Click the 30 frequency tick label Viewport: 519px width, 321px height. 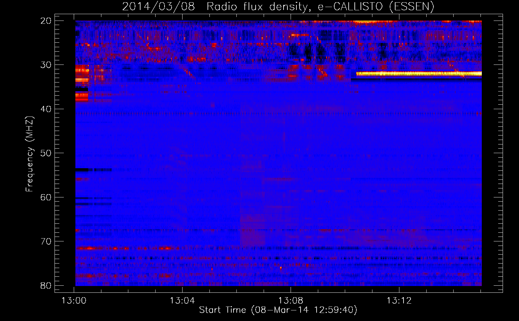click(46, 65)
